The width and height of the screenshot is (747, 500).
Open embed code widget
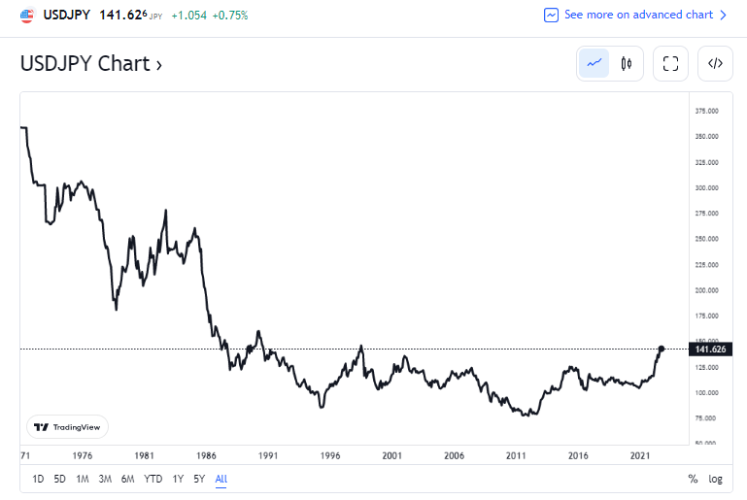point(715,64)
